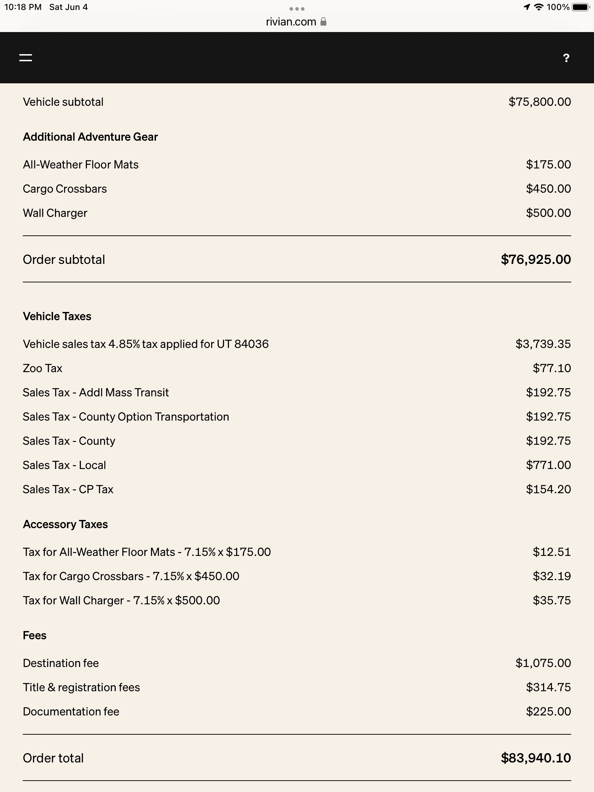The height and width of the screenshot is (792, 594).
Task: Select the Order total amount $83,940.10
Action: click(x=536, y=757)
